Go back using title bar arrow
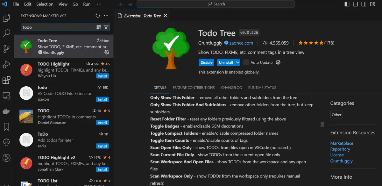Viewport: 382px width, 186px height. click(x=121, y=4)
